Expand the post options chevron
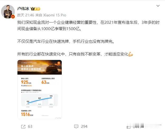 [x=158, y=6]
